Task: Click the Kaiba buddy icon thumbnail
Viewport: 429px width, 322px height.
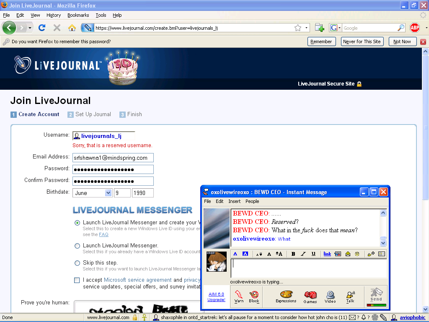Action: click(x=217, y=262)
